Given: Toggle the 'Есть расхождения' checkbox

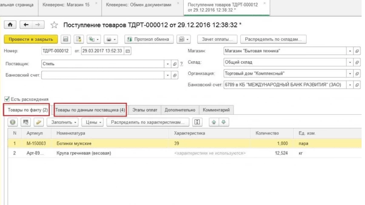Looking at the screenshot, I should tap(6, 99).
